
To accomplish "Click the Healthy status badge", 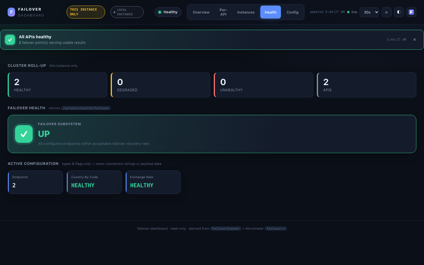I will point(168,12).
